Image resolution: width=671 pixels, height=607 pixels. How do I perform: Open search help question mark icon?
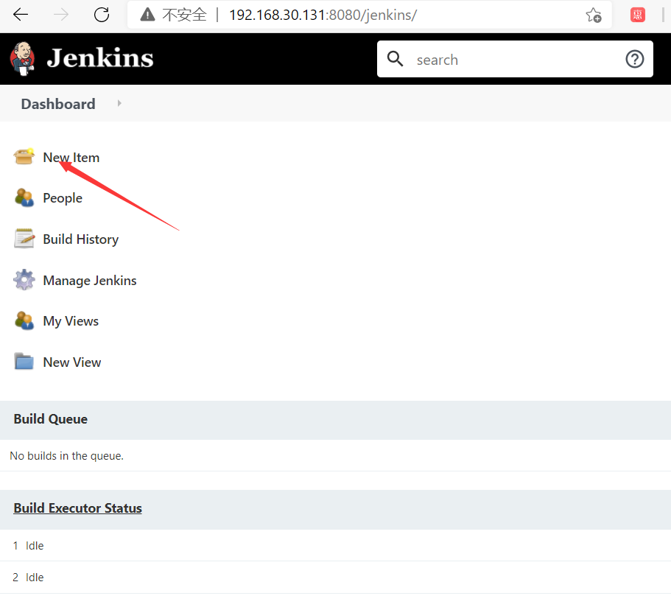pos(635,59)
